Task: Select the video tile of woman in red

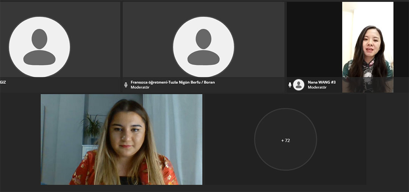Action: pos(122,139)
